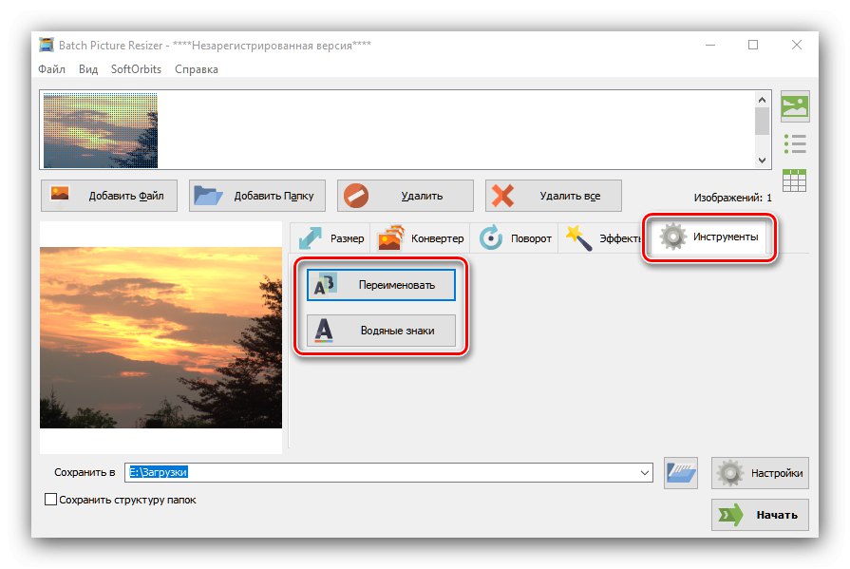The height and width of the screenshot is (569, 850).
Task: Switch to thumbnail view mode icon
Action: coord(795,105)
